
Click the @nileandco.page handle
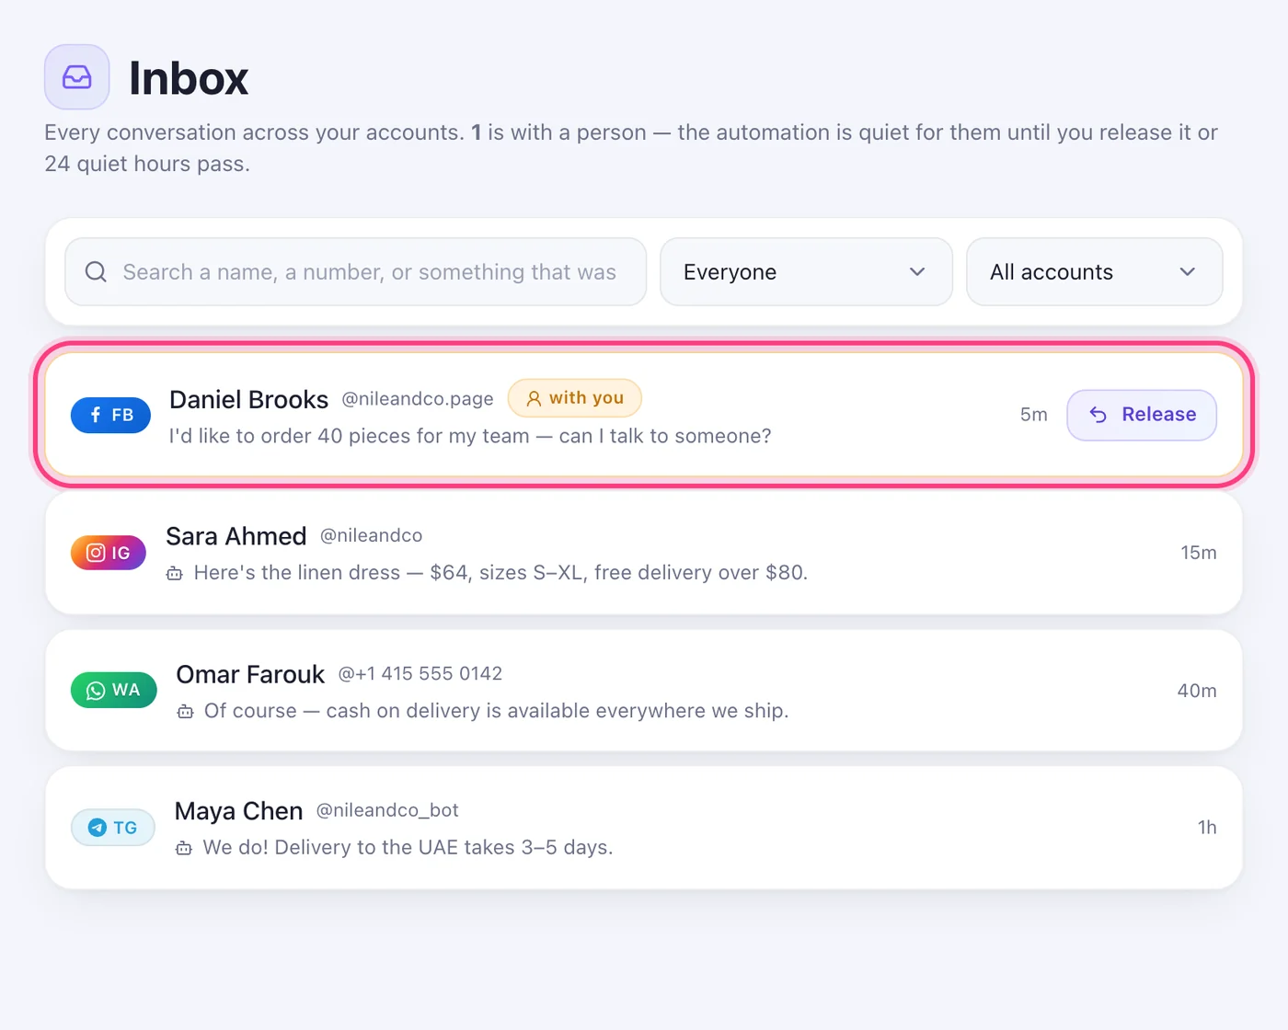(x=418, y=399)
